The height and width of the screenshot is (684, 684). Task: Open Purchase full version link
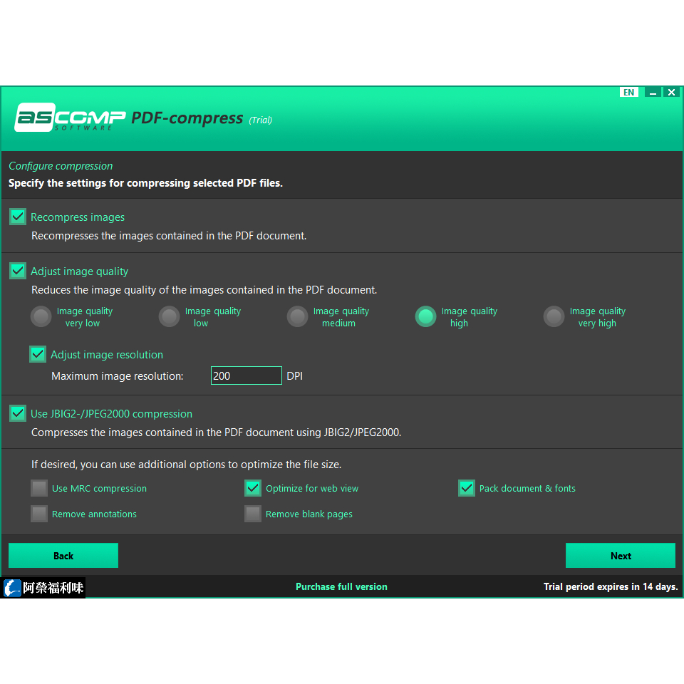point(341,586)
